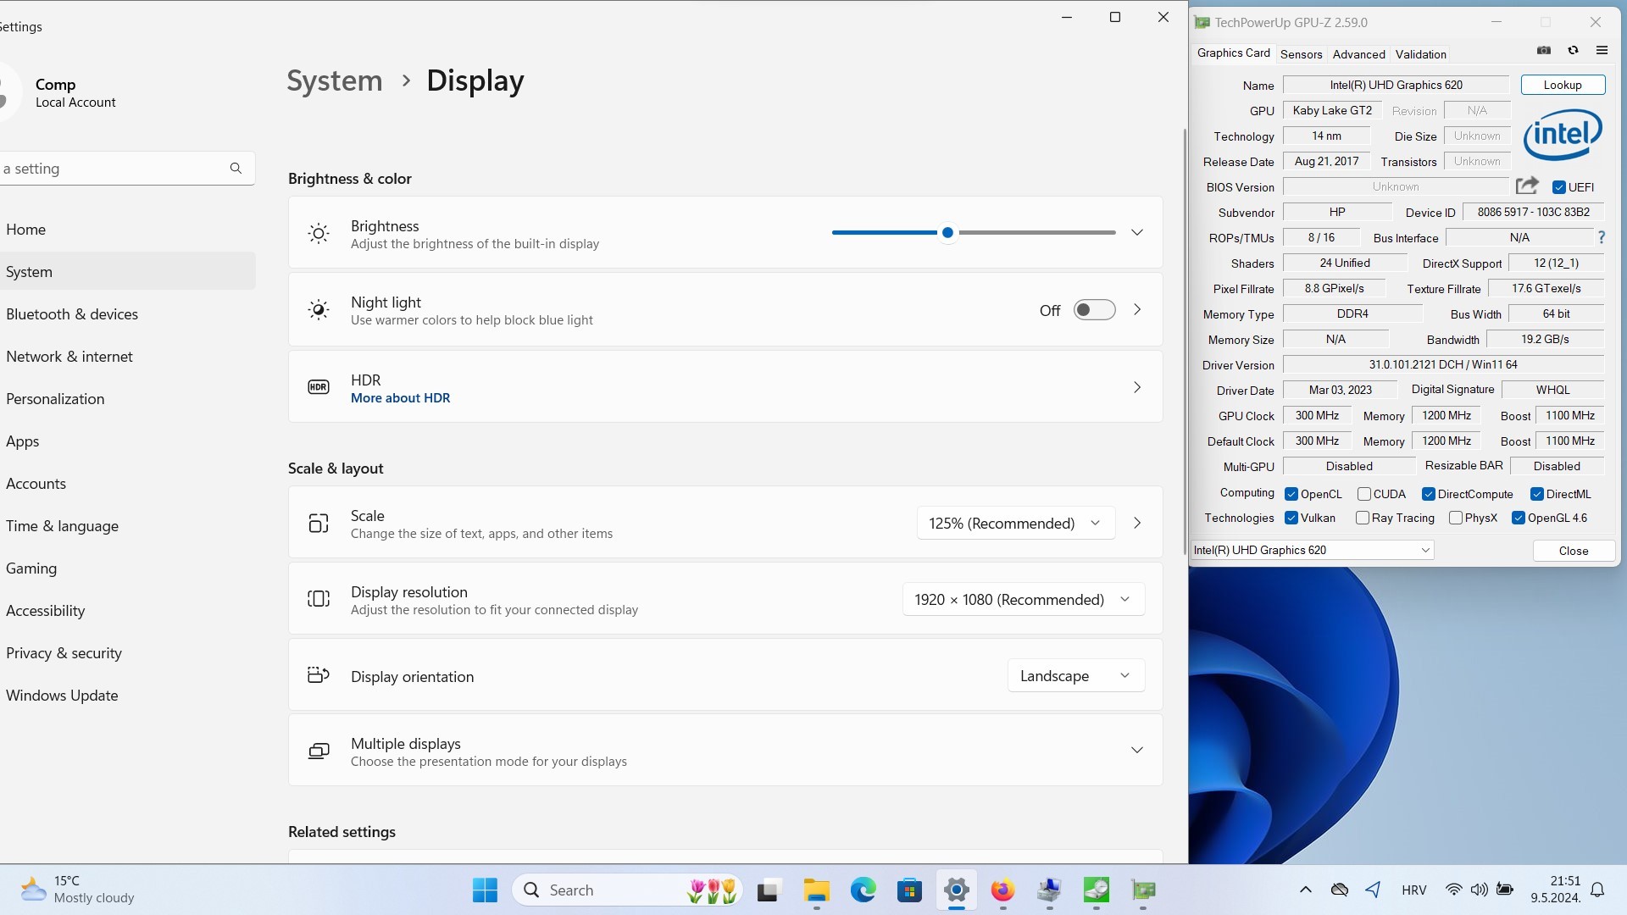Viewport: 1627px width, 915px height.
Task: Click the BIOS export share icon
Action: (x=1527, y=186)
